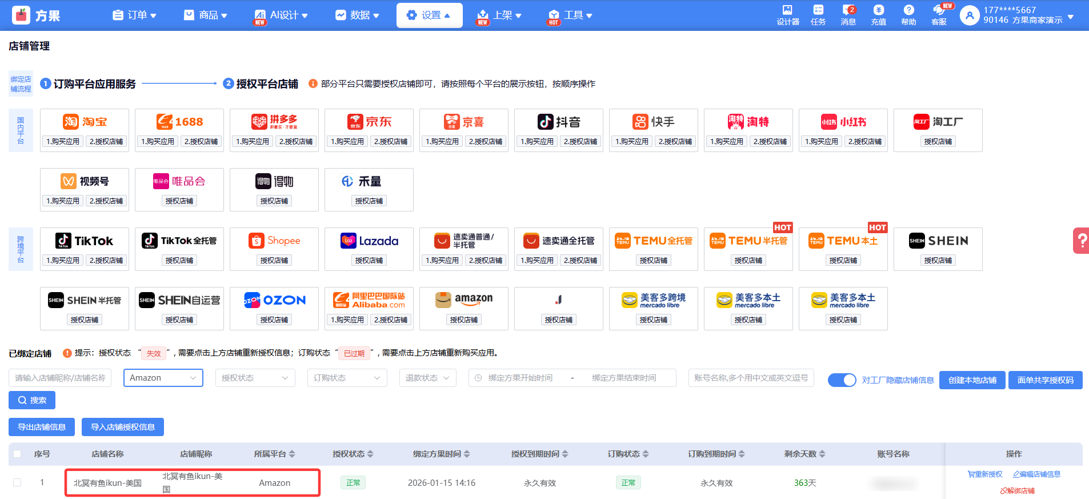Open the 设置 menu
Screen dimensions: 1089x499
coord(429,15)
